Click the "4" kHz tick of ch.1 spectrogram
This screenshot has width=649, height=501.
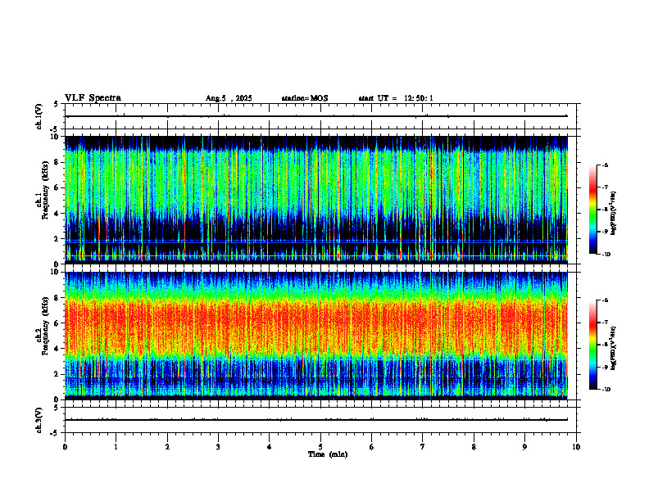point(57,214)
